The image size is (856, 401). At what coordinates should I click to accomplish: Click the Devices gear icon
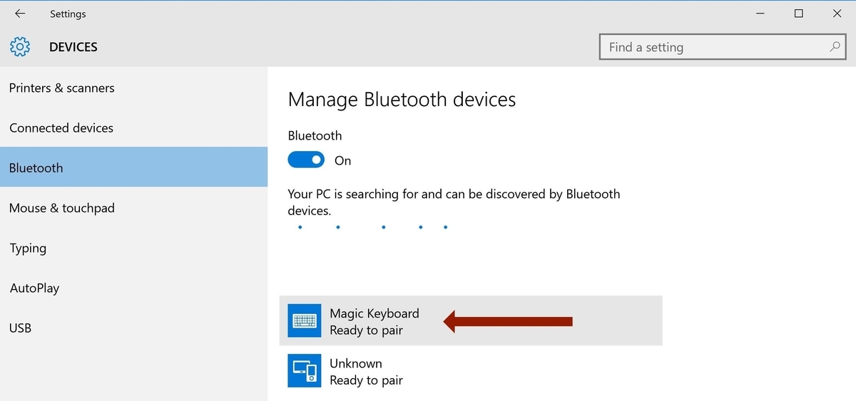20,47
